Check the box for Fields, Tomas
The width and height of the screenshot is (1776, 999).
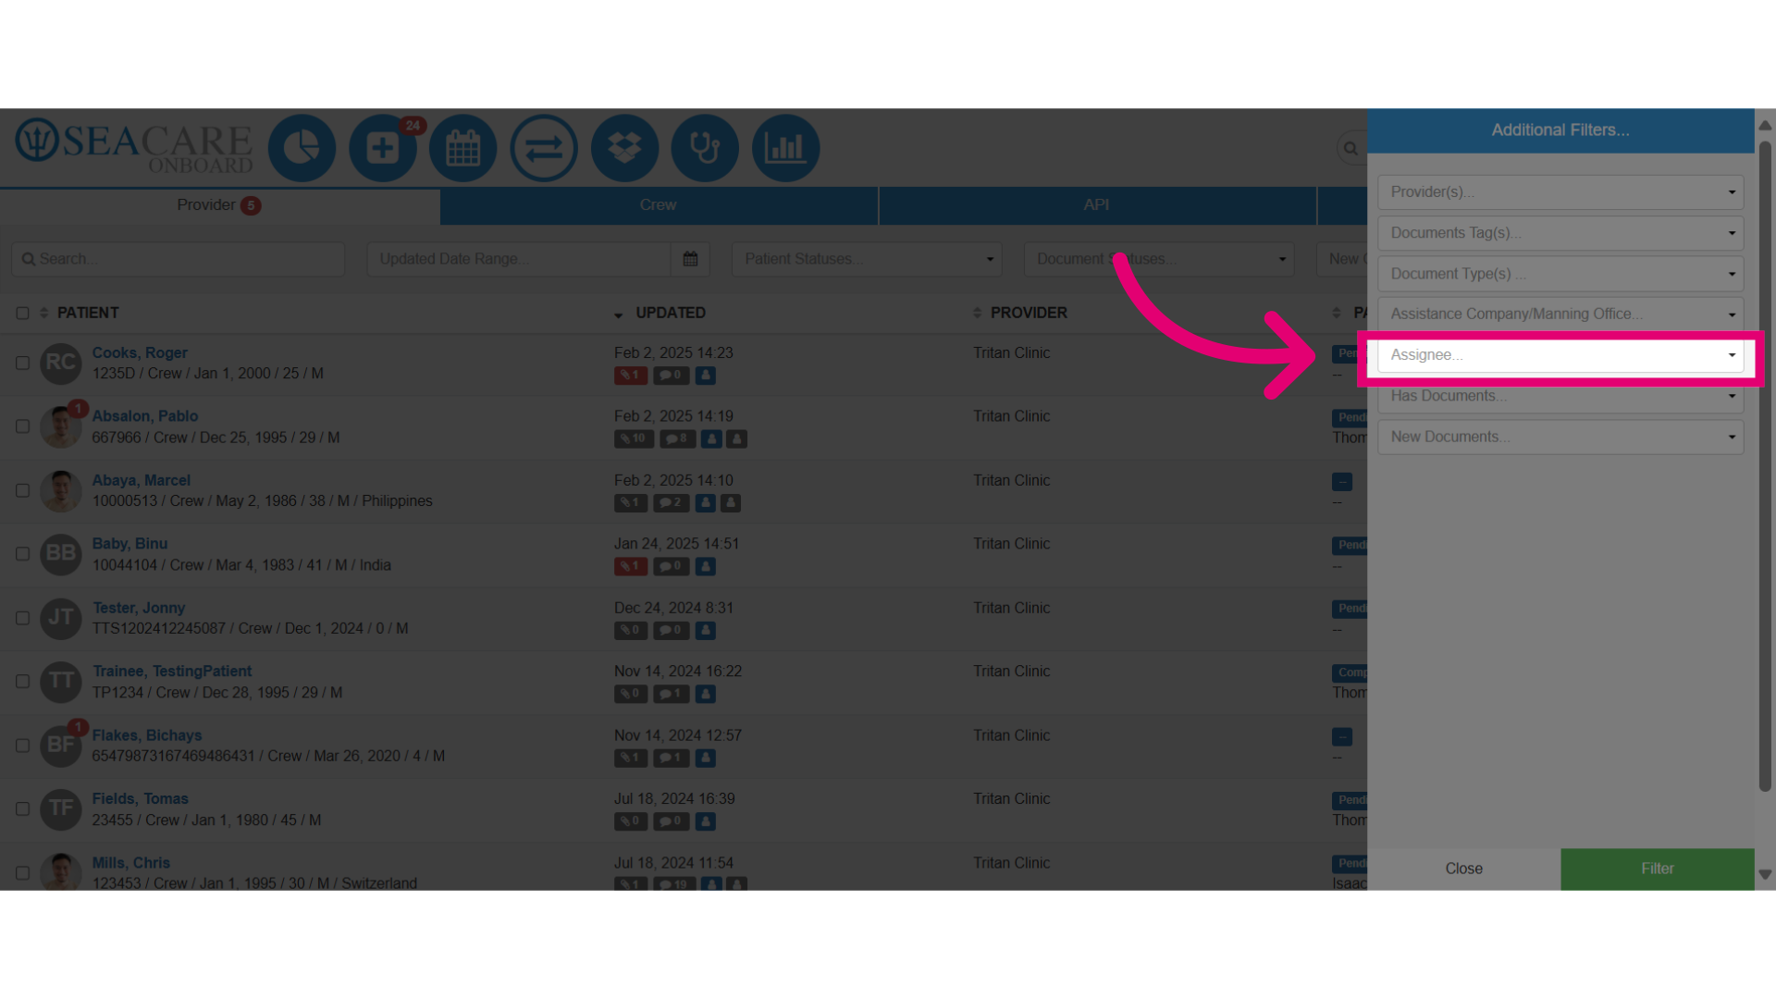click(22, 809)
